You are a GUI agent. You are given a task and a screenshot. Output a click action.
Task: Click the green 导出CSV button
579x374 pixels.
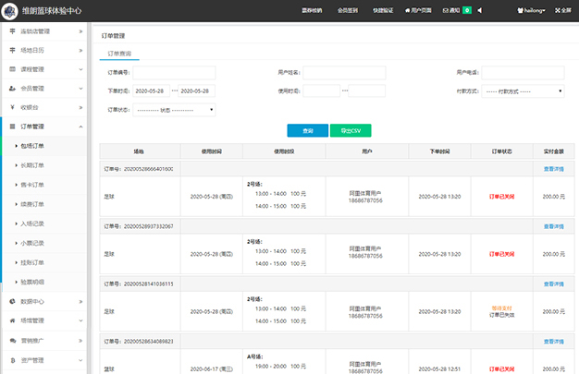tap(350, 131)
